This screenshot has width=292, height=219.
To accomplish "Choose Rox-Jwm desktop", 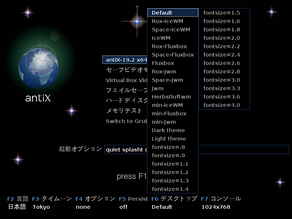I will click(x=173, y=71).
